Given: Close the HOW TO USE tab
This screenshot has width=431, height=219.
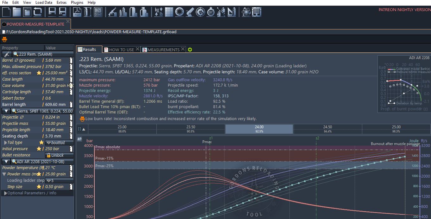Looking at the screenshot, I should coord(137,49).
